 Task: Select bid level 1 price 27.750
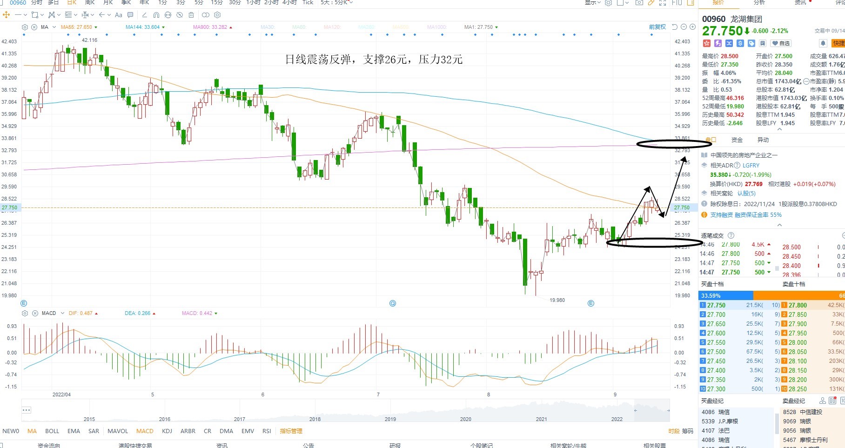[716, 305]
